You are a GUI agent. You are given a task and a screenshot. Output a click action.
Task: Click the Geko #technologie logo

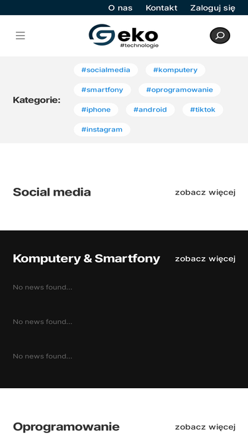tap(124, 36)
